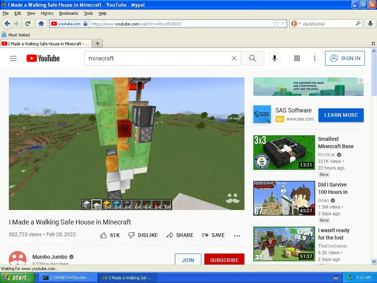Open the Help menu
This screenshot has width=377, height=283.
102,13
